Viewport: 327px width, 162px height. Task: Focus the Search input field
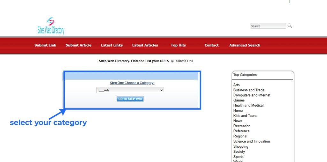pyautogui.click(x=268, y=26)
